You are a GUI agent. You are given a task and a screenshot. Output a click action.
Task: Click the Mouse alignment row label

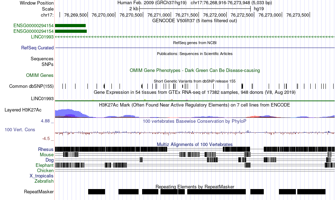(47, 155)
